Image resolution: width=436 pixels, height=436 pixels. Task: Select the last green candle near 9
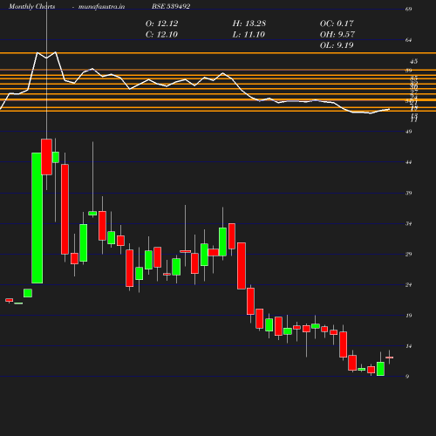pos(380,369)
